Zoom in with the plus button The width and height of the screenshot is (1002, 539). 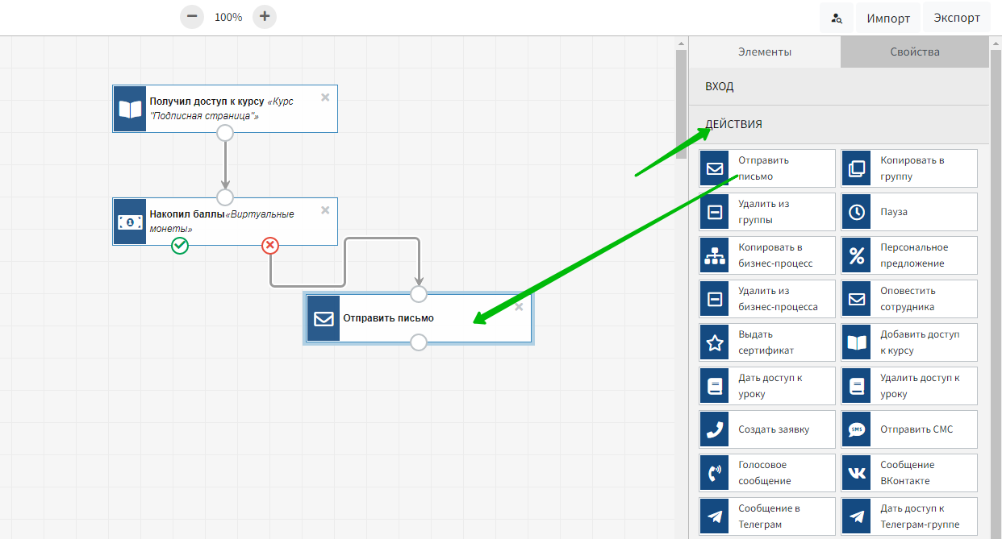(x=265, y=16)
